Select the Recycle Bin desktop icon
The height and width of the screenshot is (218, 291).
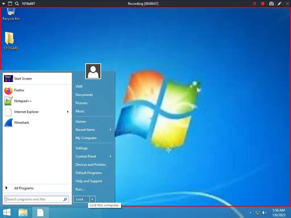[11, 14]
